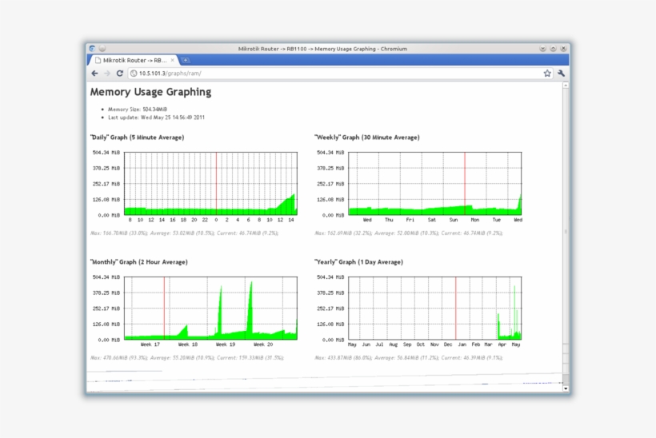
Task: Click the Weekly memory usage graph
Action: pos(435,184)
